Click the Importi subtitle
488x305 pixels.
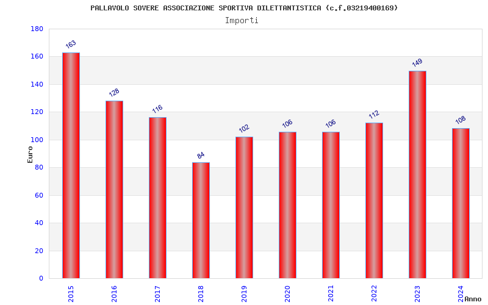pyautogui.click(x=242, y=21)
